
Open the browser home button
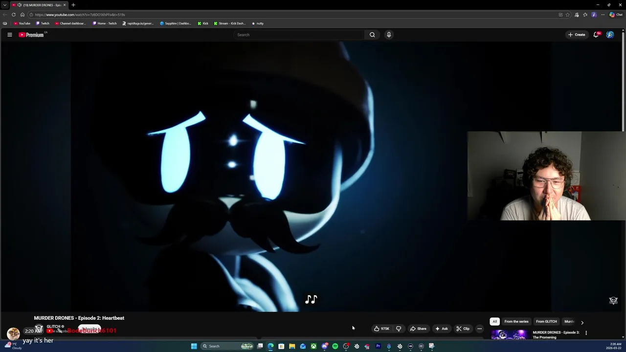pos(22,15)
